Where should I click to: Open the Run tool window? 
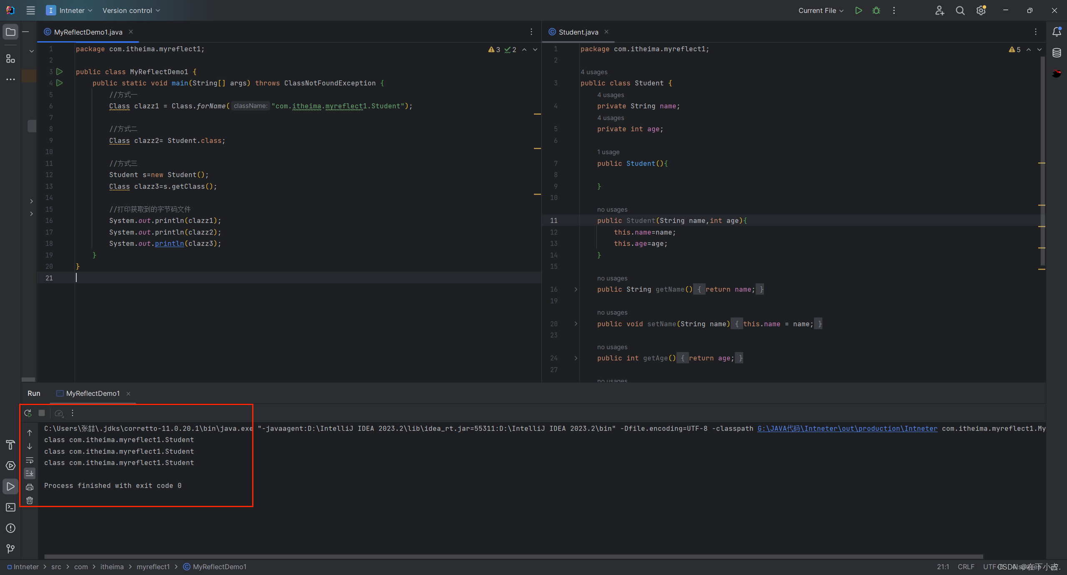[x=10, y=486]
